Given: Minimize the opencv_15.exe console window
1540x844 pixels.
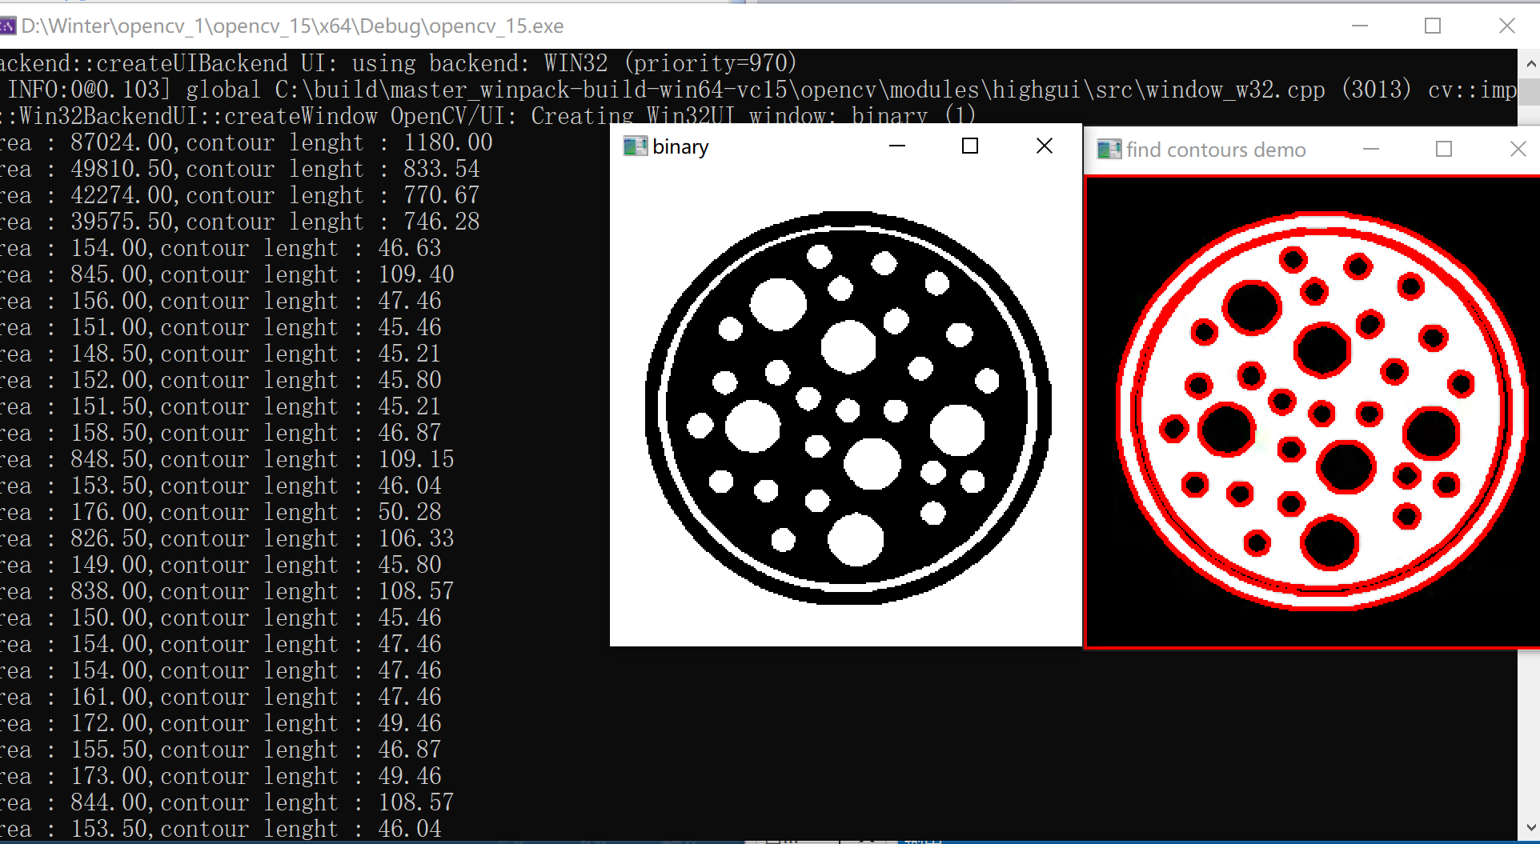Looking at the screenshot, I should click(1361, 26).
